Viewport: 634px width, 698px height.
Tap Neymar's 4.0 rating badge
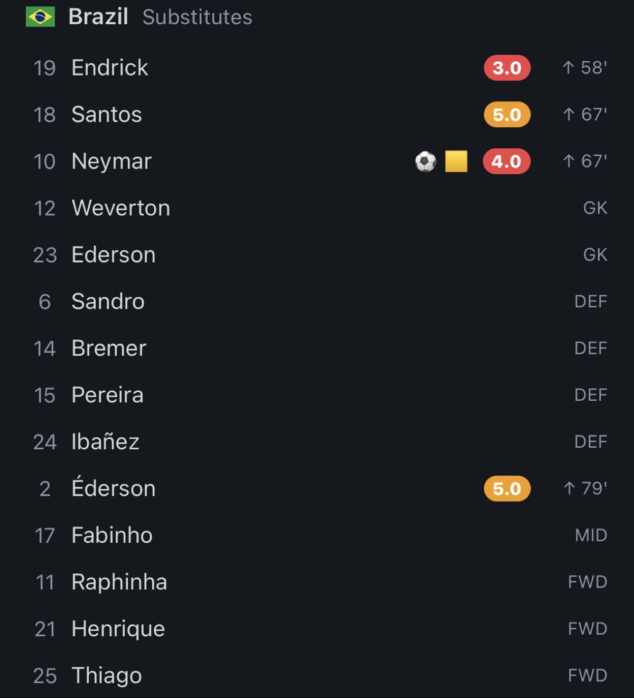(507, 162)
